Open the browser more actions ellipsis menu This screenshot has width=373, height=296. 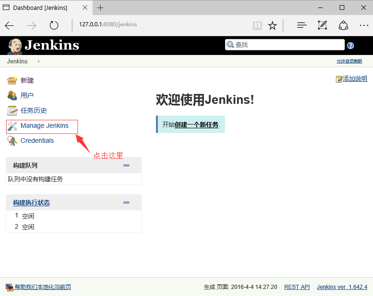coord(364,25)
